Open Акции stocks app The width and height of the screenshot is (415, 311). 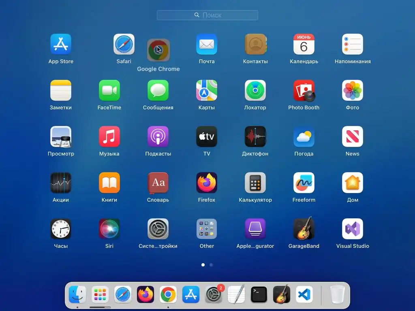61,183
